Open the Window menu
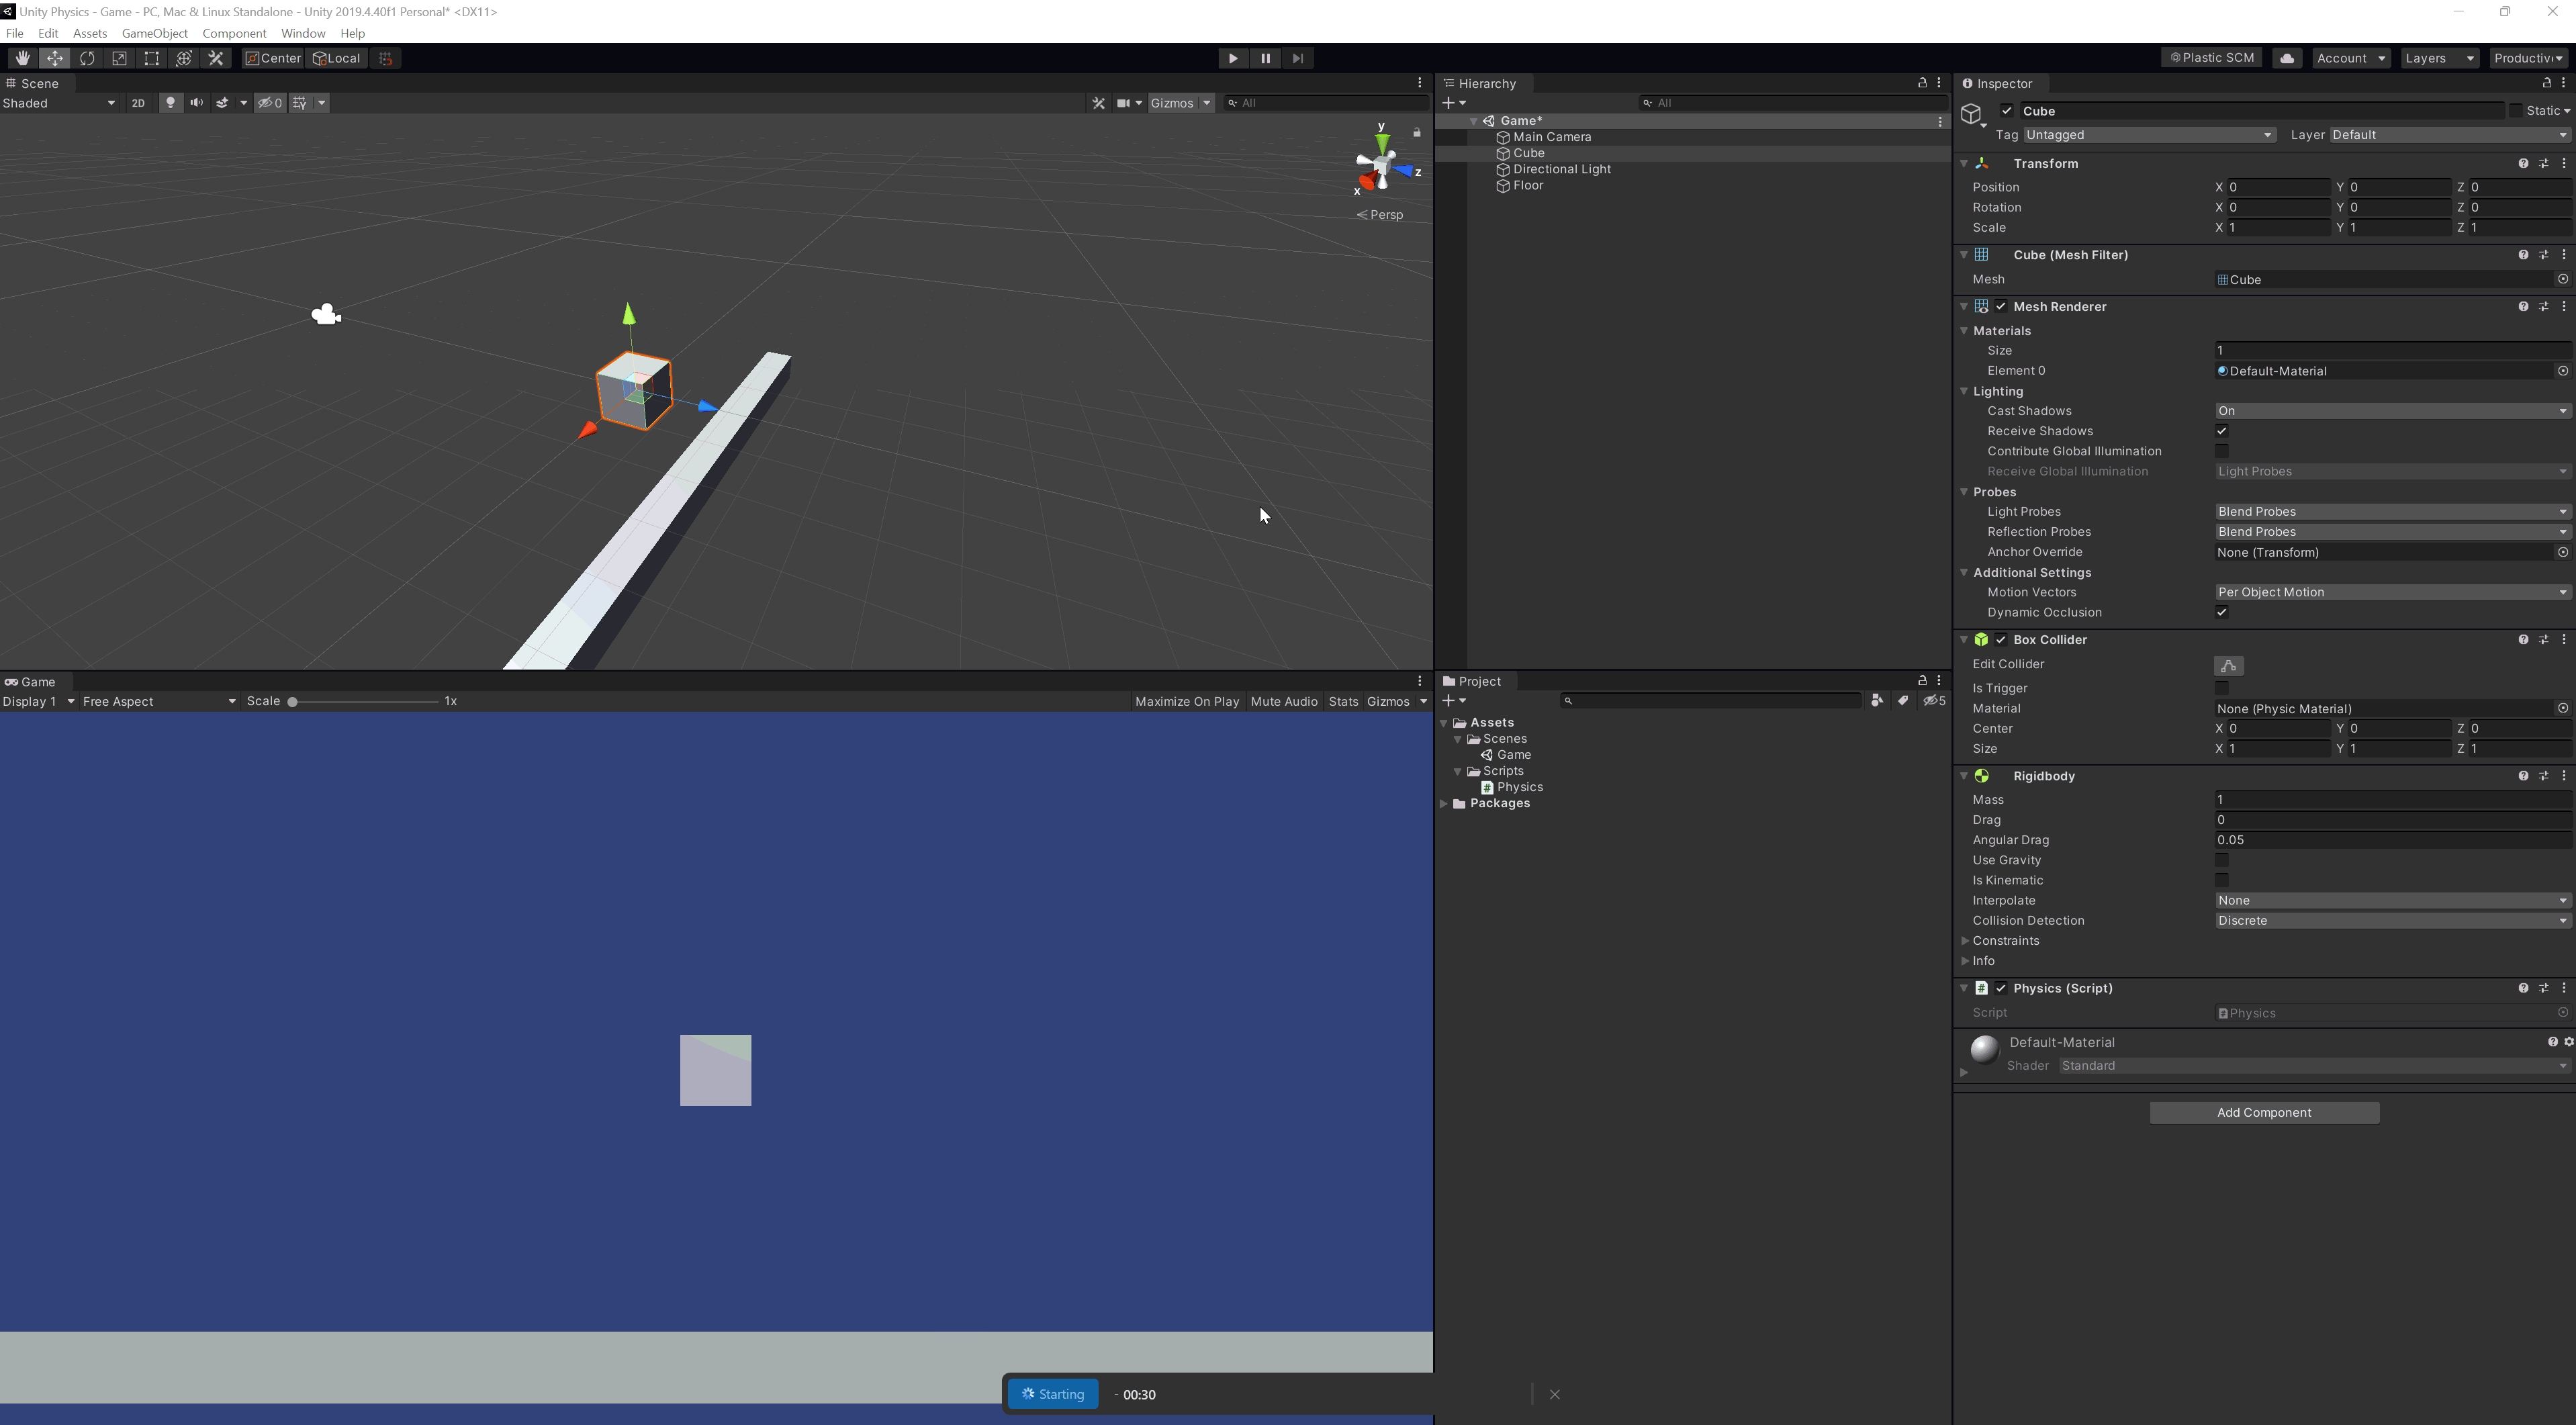Screen dimensions: 2576x1425 coord(303,33)
